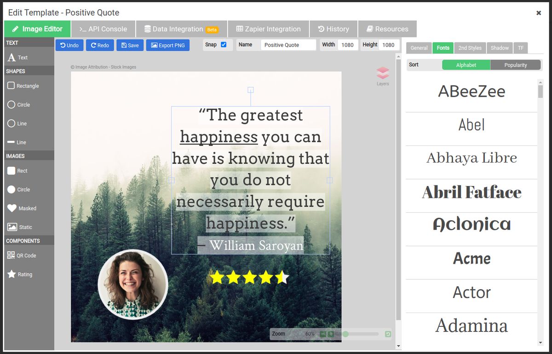Click the template Name input field
Screen dimensions: 552x354
288,45
